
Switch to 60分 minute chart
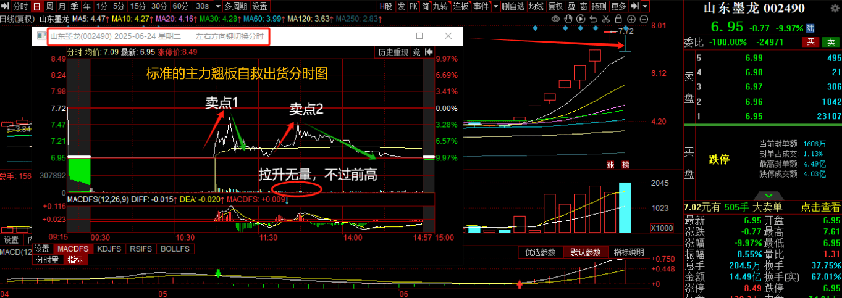coord(181,6)
